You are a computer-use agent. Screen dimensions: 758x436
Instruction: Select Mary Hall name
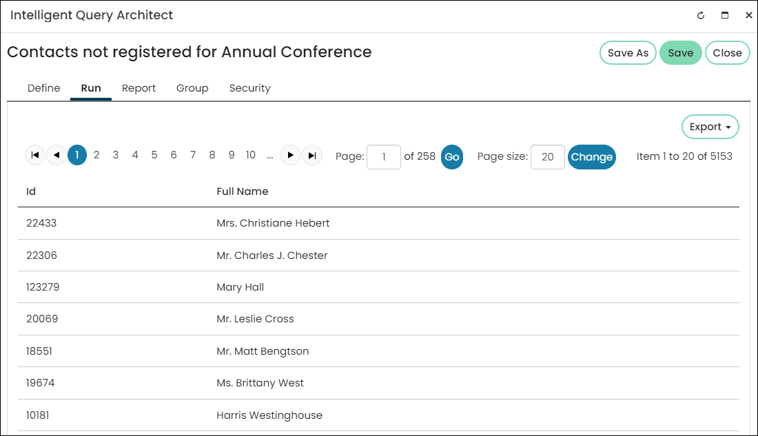[x=240, y=287]
